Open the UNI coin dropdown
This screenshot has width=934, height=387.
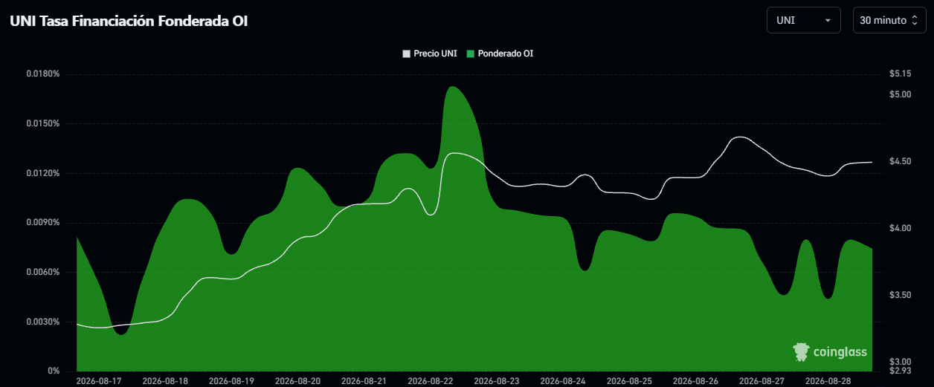click(803, 20)
